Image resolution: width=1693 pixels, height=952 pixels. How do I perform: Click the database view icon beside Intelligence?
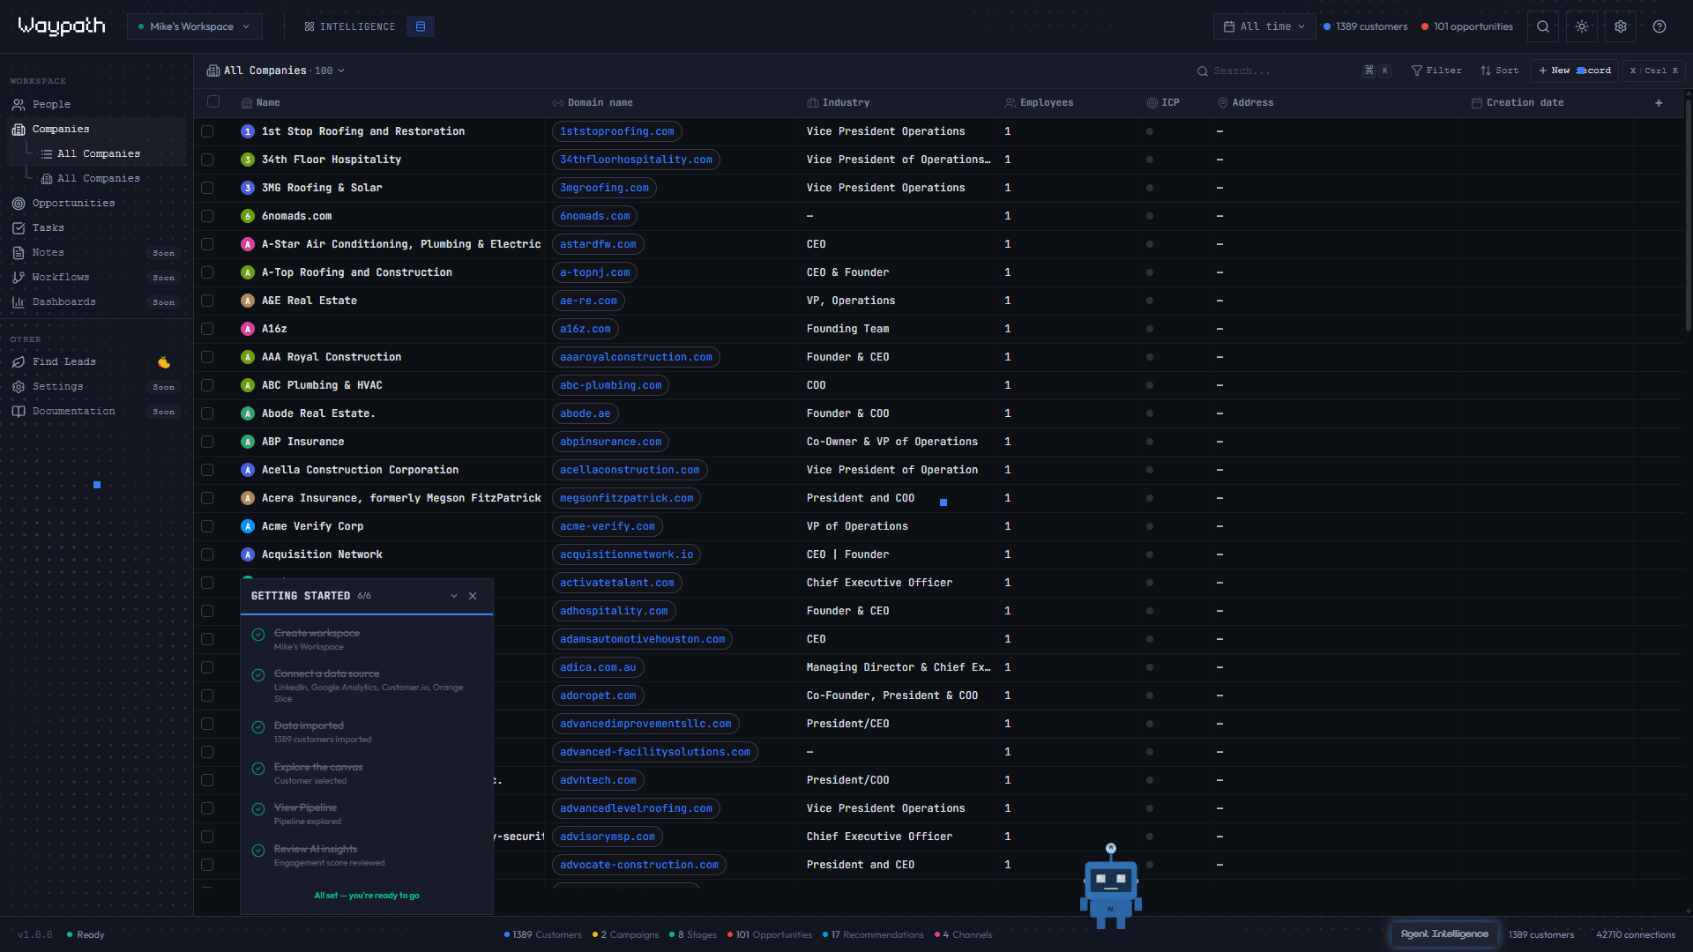(x=421, y=26)
